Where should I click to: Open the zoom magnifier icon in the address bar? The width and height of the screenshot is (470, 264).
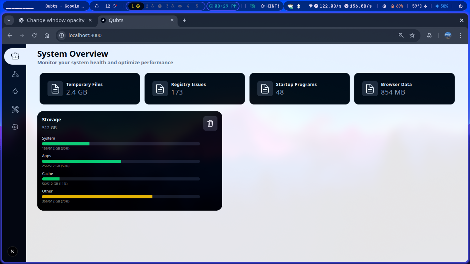401,35
